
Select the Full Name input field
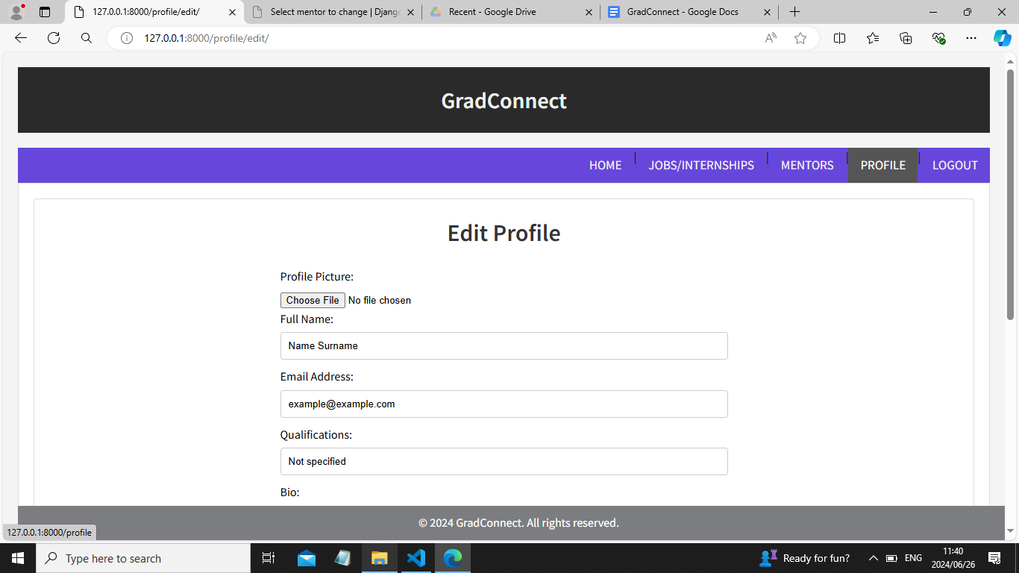pyautogui.click(x=504, y=345)
